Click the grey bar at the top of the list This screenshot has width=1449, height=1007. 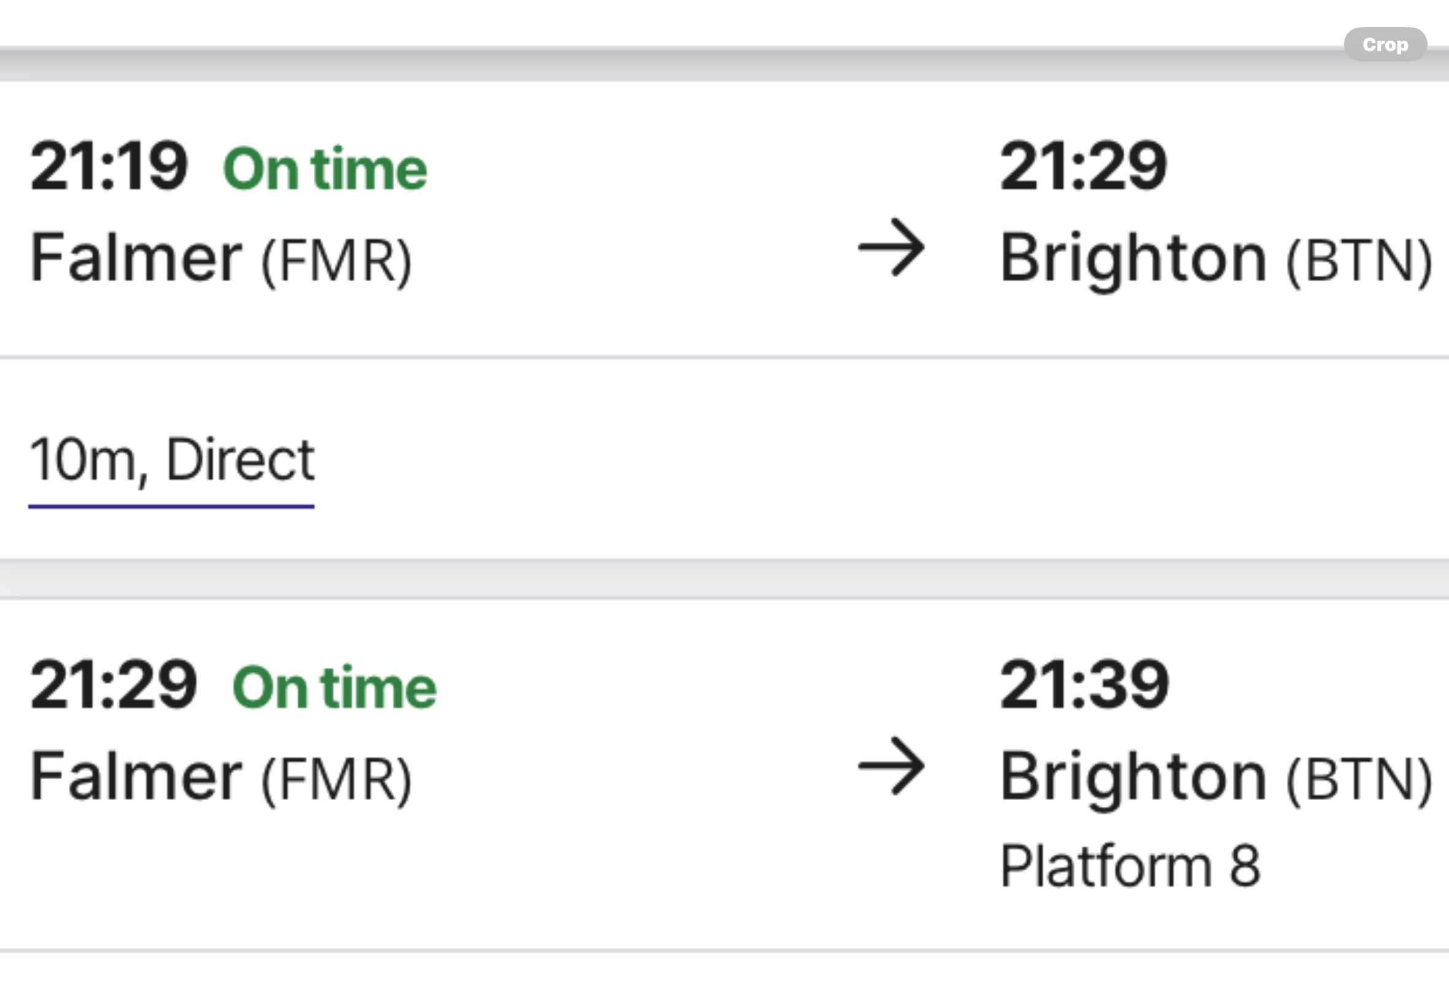coord(724,63)
